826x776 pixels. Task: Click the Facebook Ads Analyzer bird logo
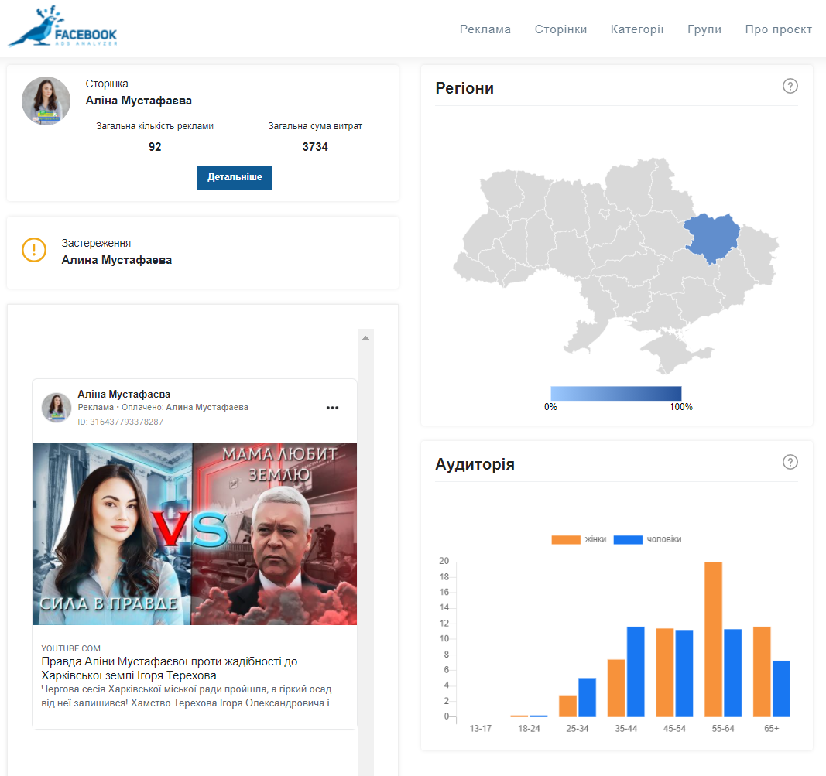coord(62,28)
